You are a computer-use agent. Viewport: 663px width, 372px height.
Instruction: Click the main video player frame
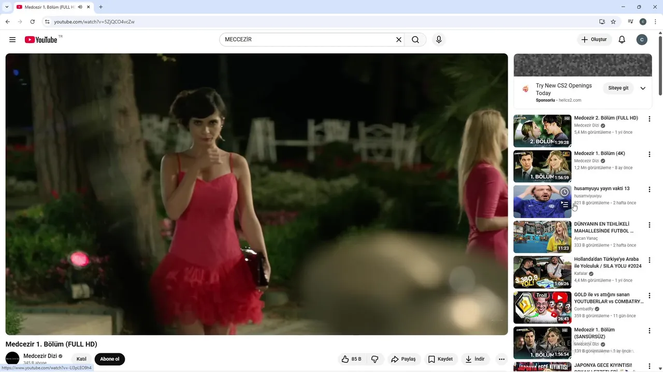(256, 194)
